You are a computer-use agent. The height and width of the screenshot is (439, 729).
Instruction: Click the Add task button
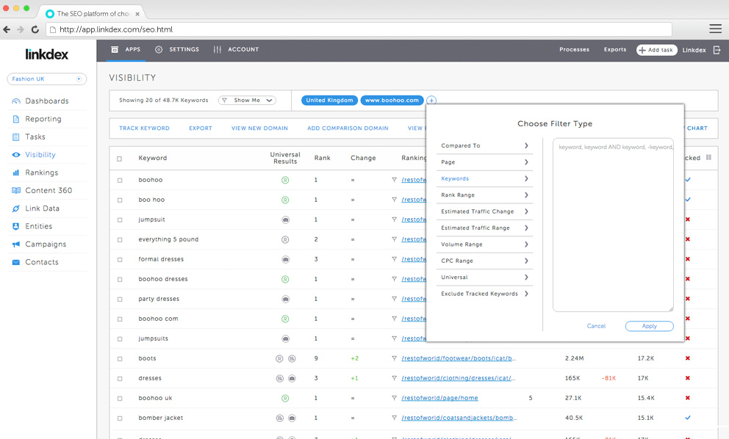tap(656, 50)
